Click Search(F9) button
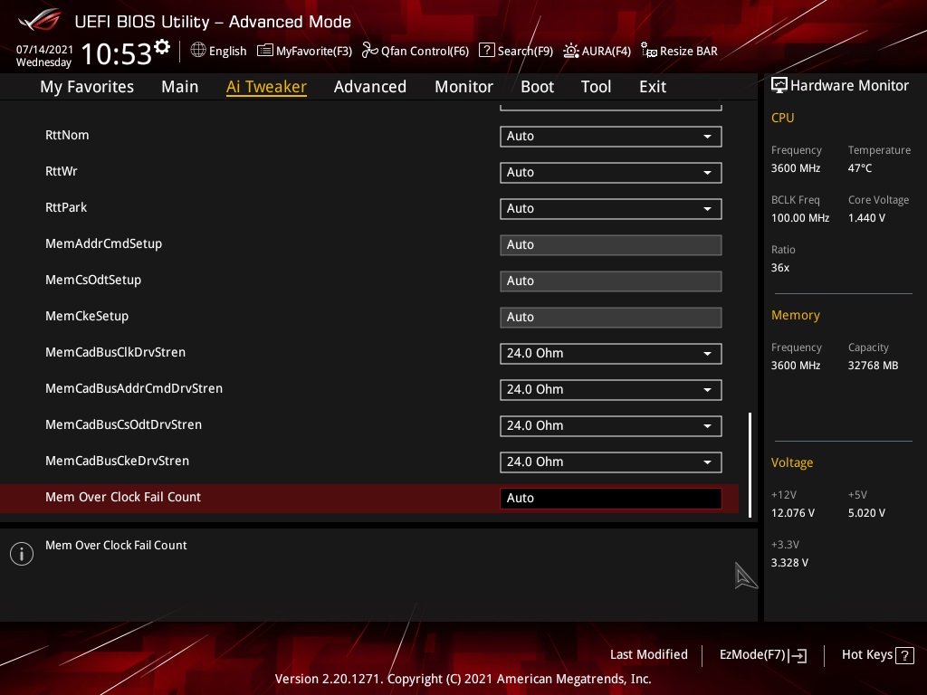The height and width of the screenshot is (695, 927). coord(516,51)
